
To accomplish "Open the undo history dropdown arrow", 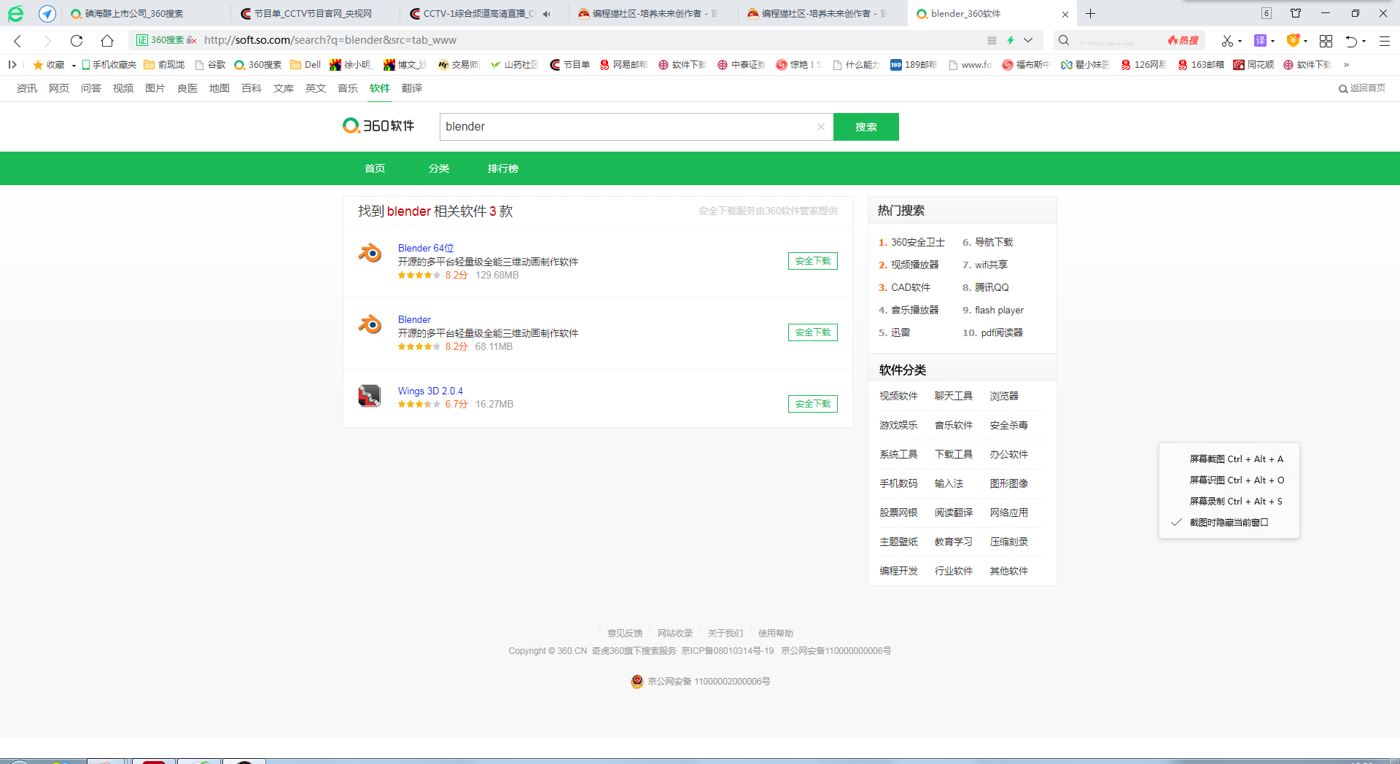I will tap(1364, 42).
